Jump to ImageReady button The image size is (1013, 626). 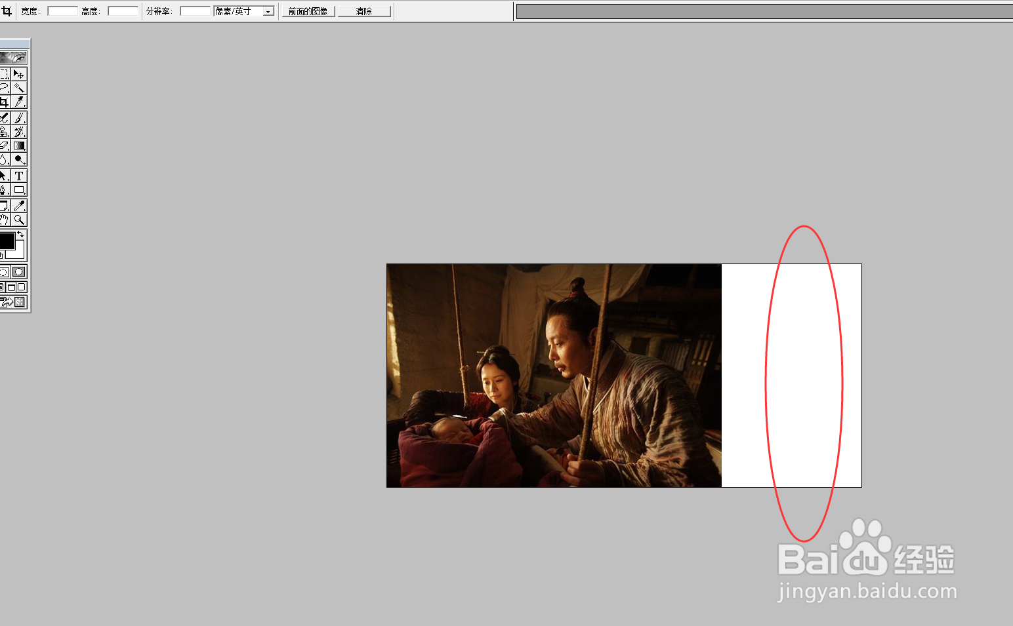(13, 302)
